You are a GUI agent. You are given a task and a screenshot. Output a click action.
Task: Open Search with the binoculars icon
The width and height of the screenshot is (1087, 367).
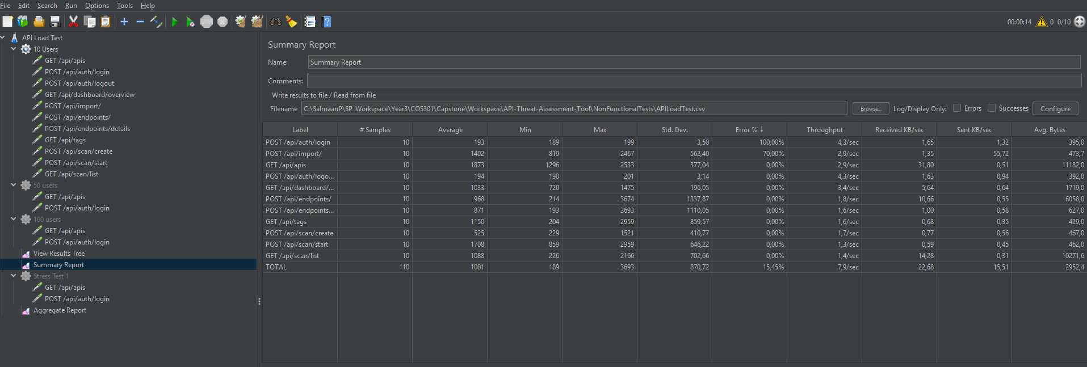(276, 22)
